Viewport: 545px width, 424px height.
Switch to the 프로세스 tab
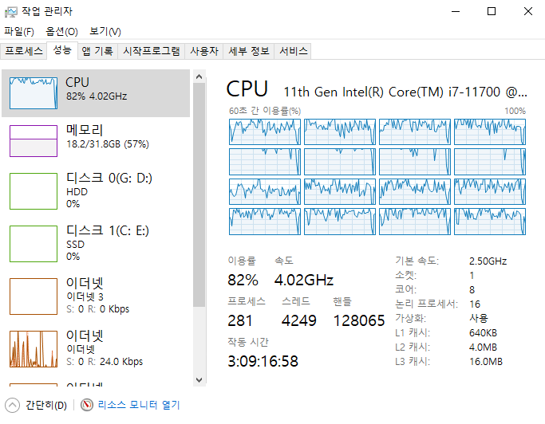(x=24, y=51)
